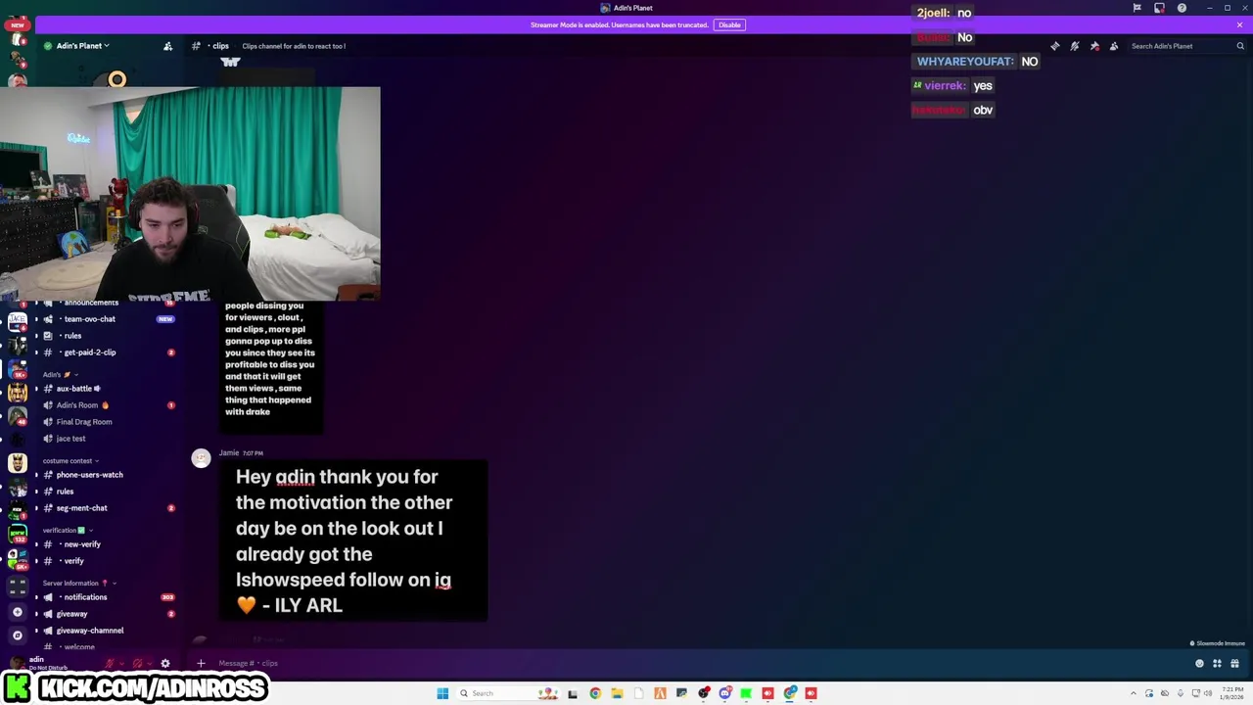Open Discord help question mark icon
The image size is (1253, 705).
[x=1182, y=8]
